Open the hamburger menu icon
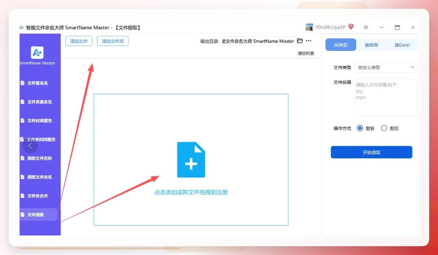This screenshot has width=438, height=255. click(366, 27)
